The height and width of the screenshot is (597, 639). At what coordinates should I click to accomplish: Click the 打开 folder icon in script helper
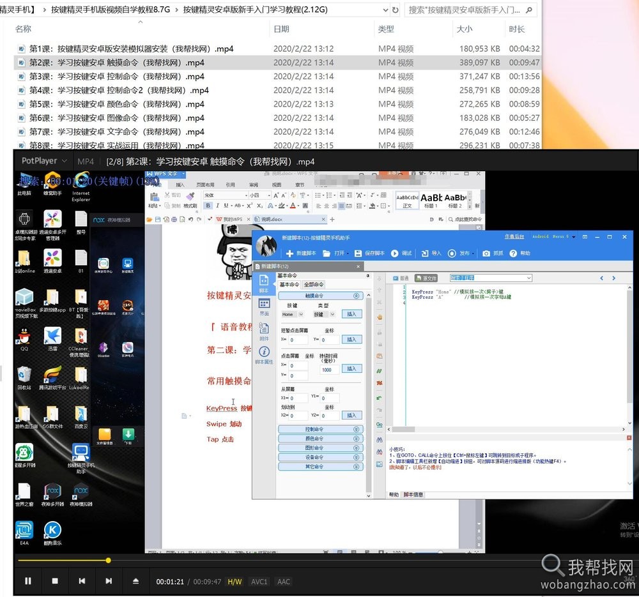pyautogui.click(x=327, y=253)
